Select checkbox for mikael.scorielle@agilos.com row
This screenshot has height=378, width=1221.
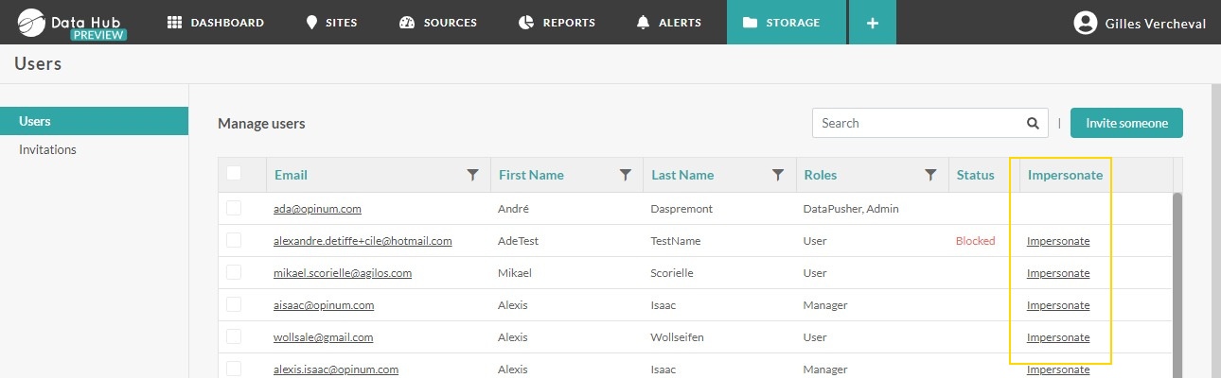point(234,272)
